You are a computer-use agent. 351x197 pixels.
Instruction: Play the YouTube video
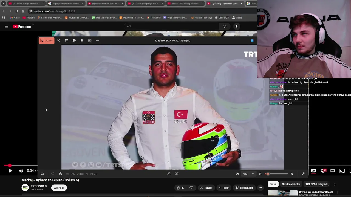pyautogui.click(x=10, y=171)
